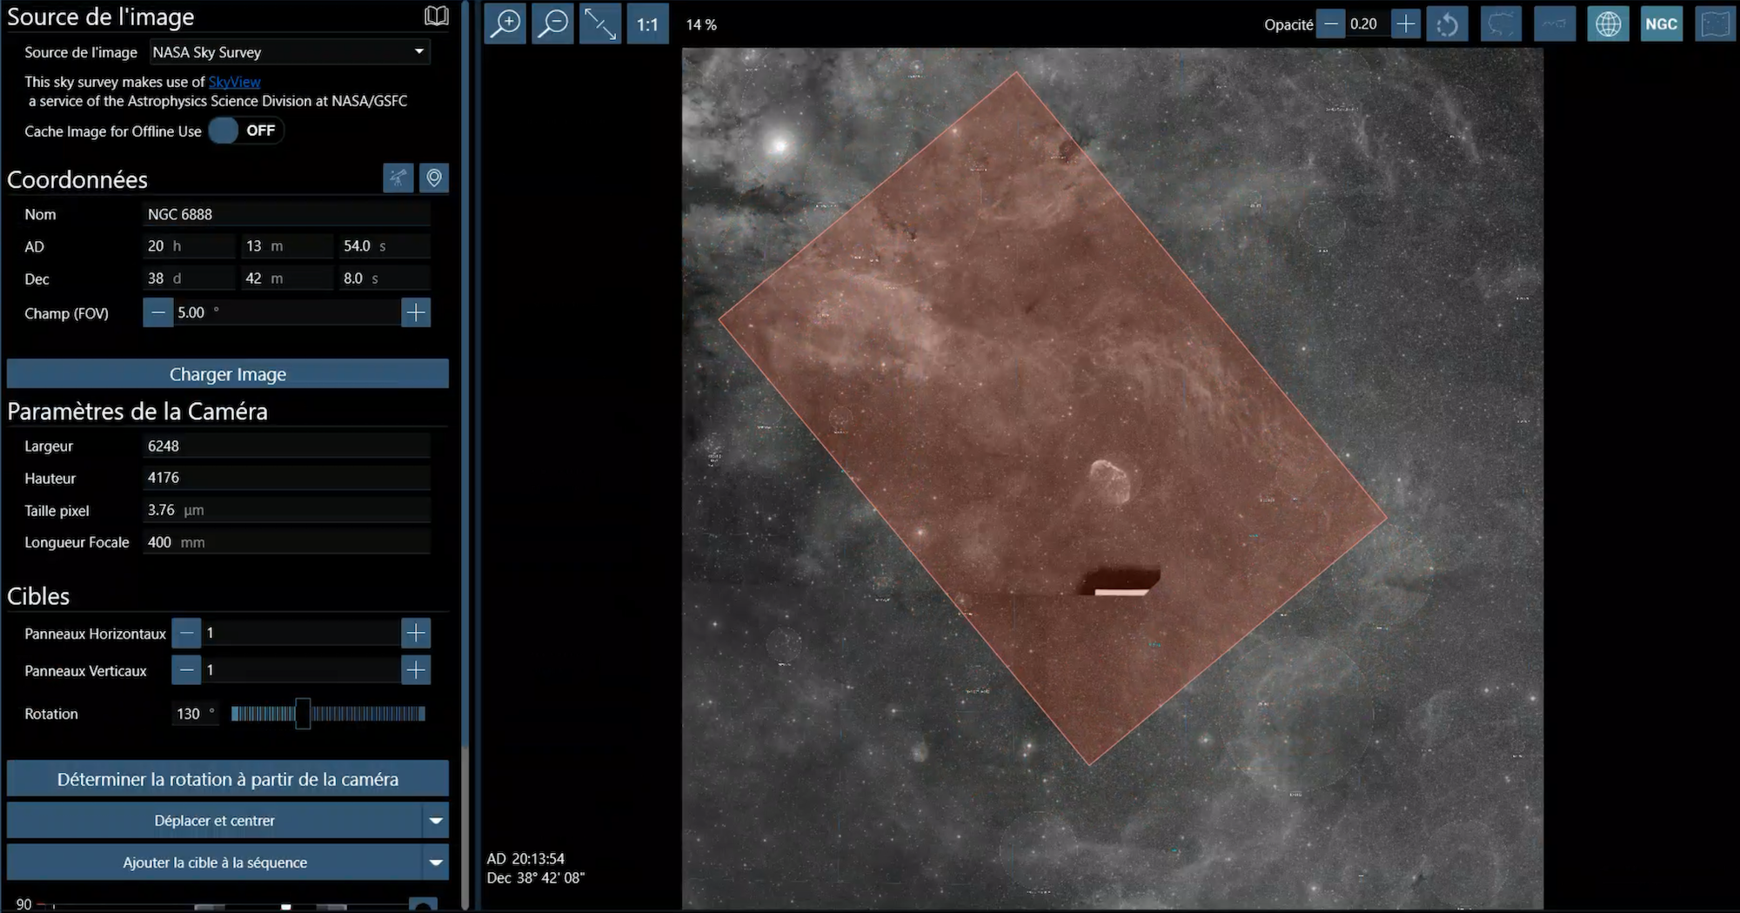Image resolution: width=1740 pixels, height=913 pixels.
Task: Expand Ajouter la cible à la séquence arrow
Action: [x=436, y=863]
